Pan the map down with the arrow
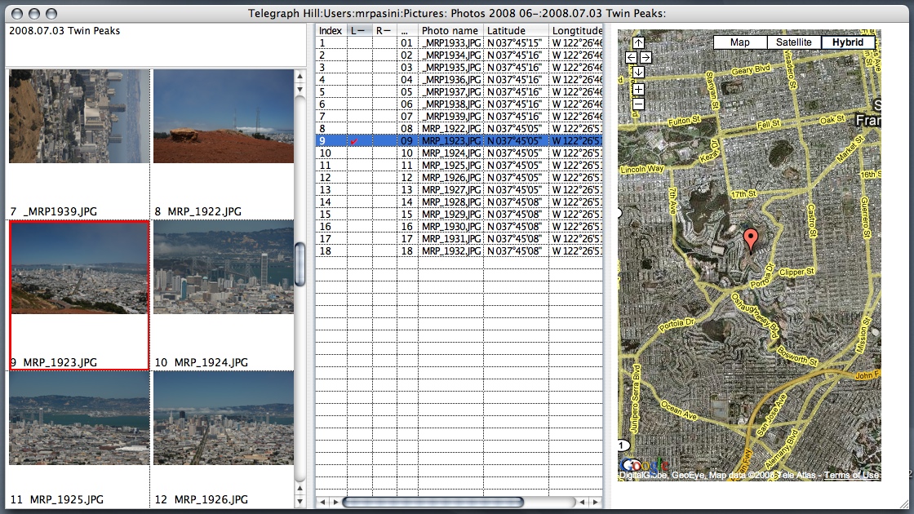Viewport: 914px width, 514px height. click(638, 73)
